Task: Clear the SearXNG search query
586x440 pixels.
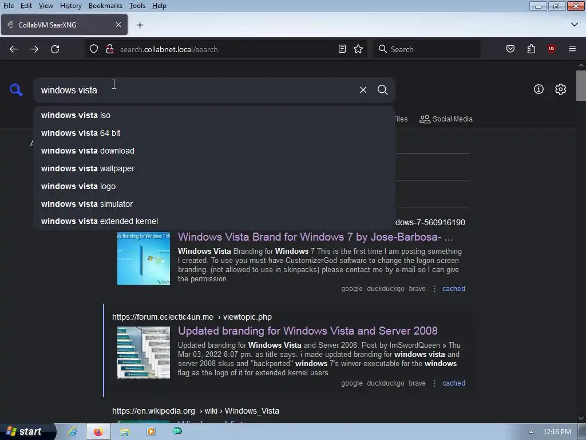Action: 363,90
